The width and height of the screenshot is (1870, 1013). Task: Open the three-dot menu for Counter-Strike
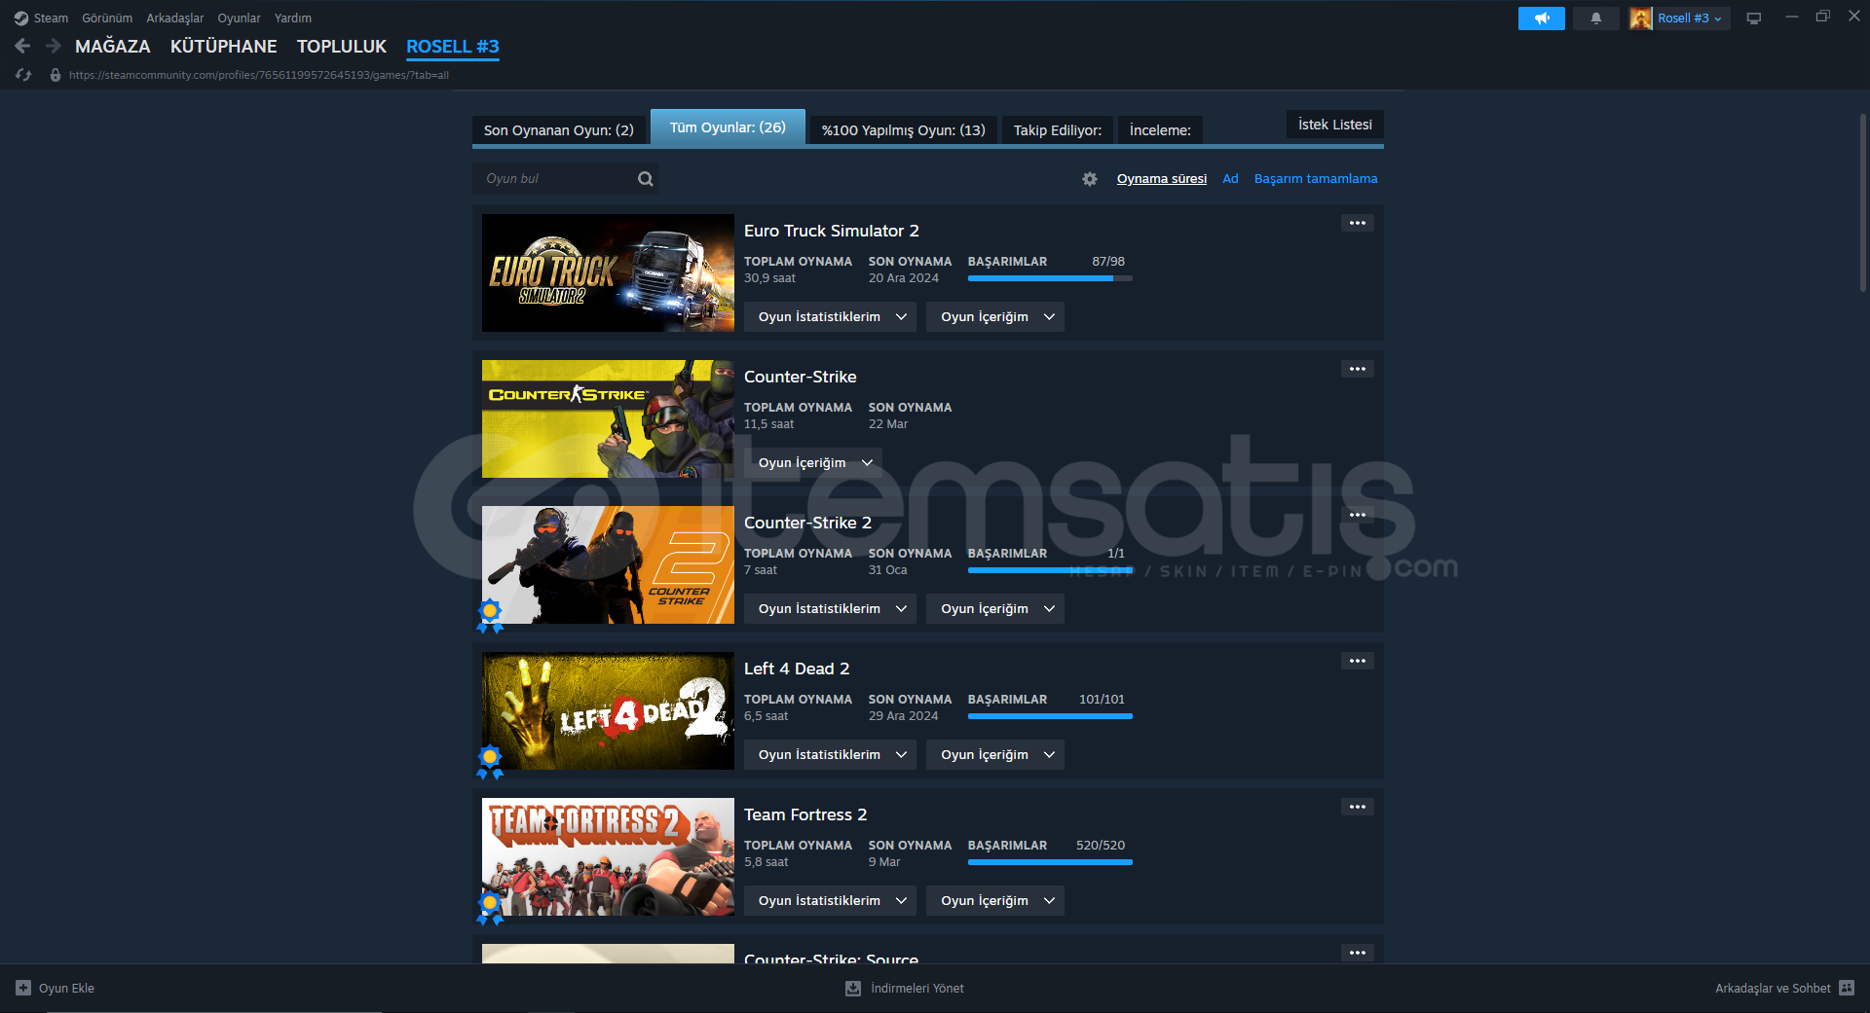pos(1358,369)
